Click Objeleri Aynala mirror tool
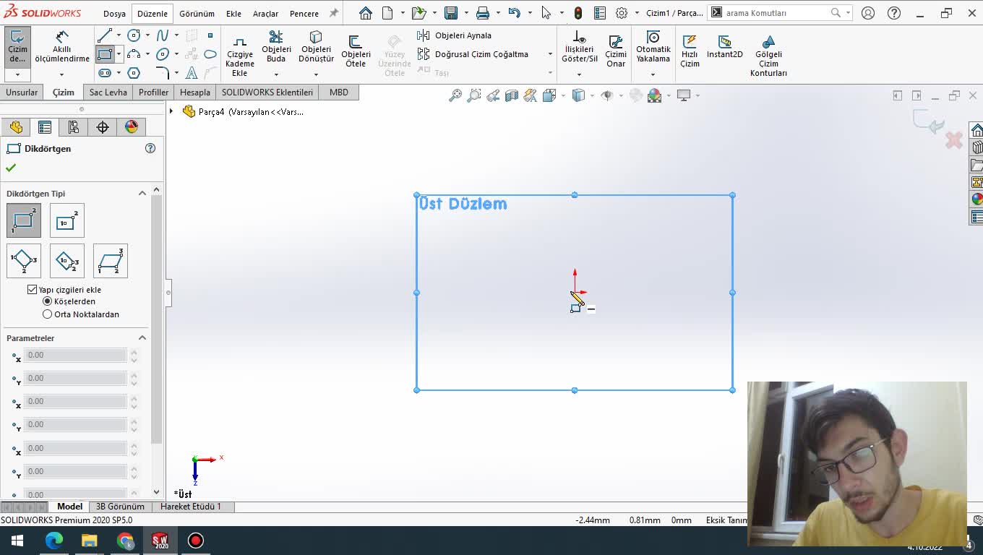The image size is (983, 555). (x=455, y=35)
